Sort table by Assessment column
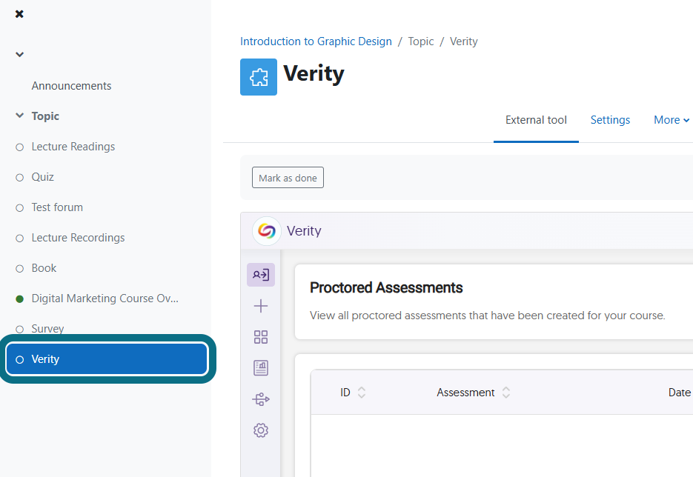The height and width of the screenshot is (477, 693). (x=474, y=393)
